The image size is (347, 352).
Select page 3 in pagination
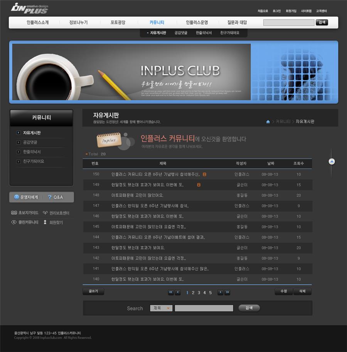pos(199,293)
